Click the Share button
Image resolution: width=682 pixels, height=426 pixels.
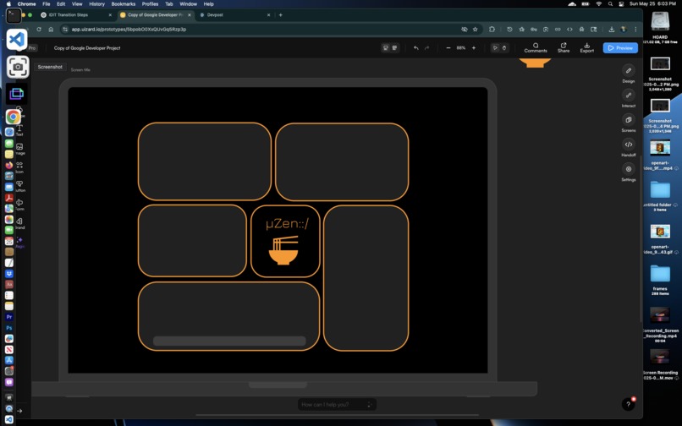tap(564, 48)
